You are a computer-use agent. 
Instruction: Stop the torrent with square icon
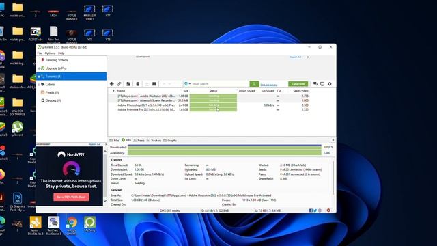point(154,84)
